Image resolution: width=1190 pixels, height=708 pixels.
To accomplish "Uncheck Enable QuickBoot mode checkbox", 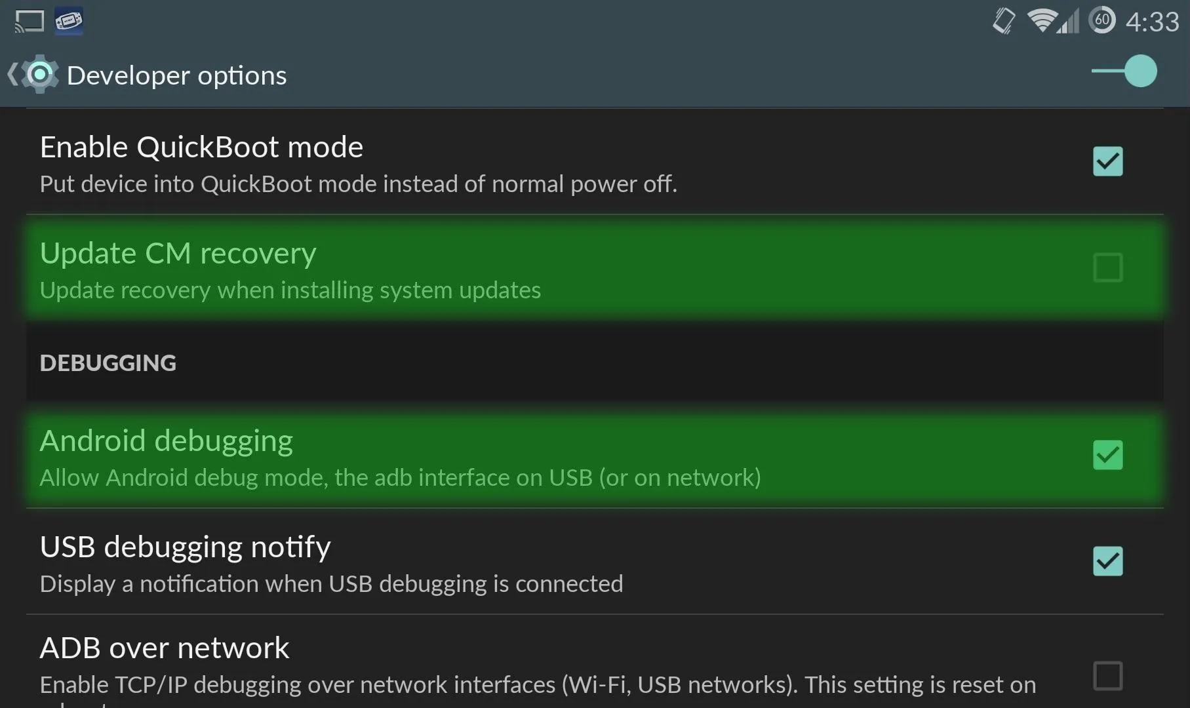I will pos(1108,161).
